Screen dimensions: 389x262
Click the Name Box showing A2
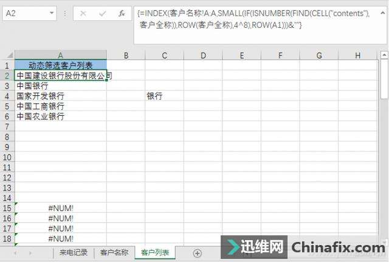(29, 13)
